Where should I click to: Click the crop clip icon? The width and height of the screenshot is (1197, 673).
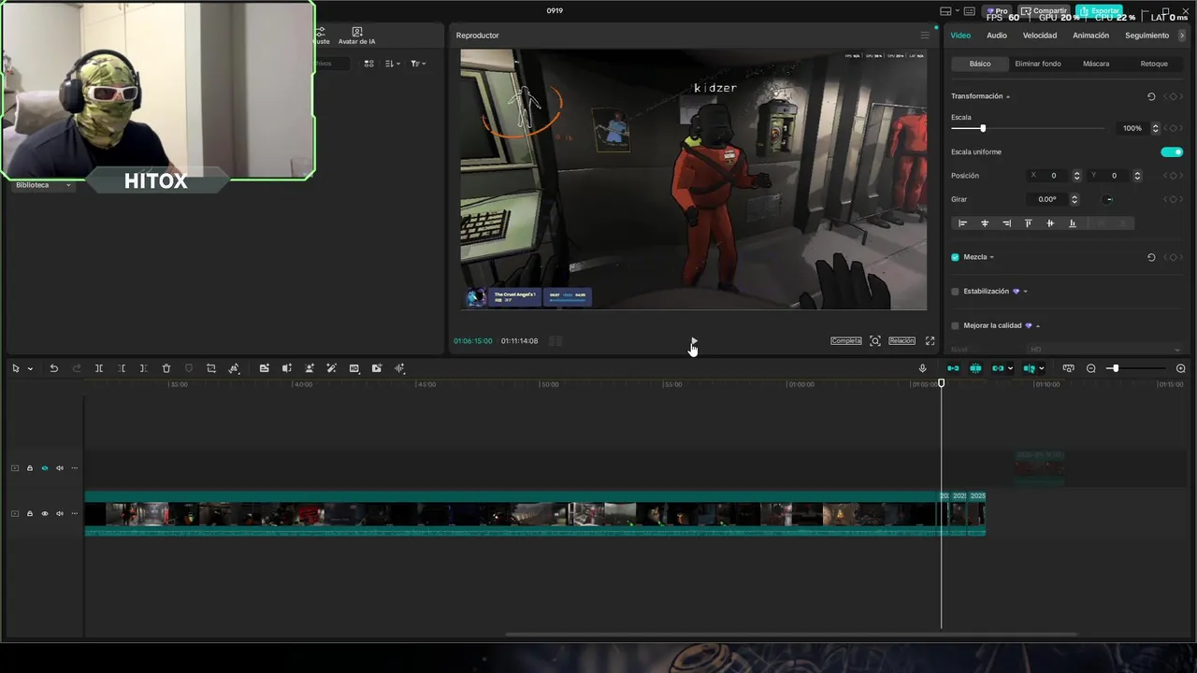point(211,368)
